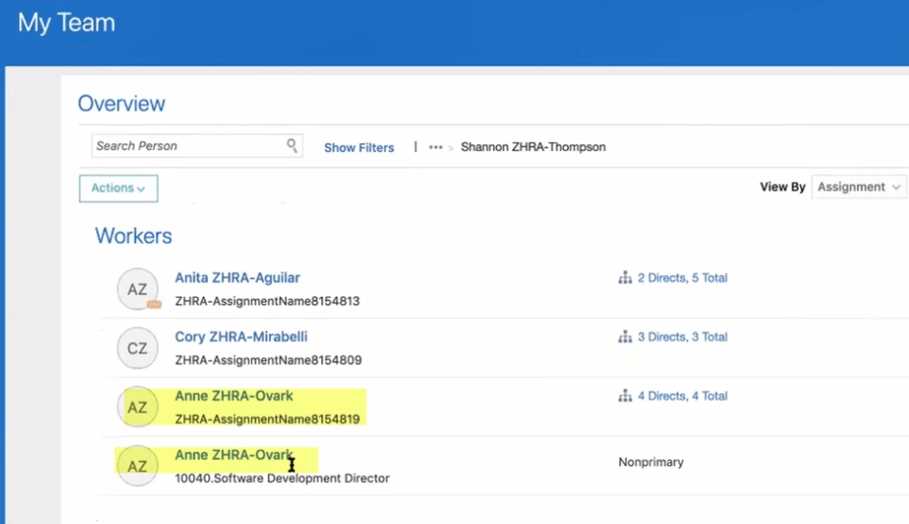Click avatar beside Anne's assignment 8154819
This screenshot has width=909, height=524.
pyautogui.click(x=138, y=407)
